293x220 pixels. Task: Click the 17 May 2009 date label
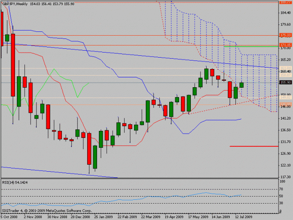click(198, 217)
